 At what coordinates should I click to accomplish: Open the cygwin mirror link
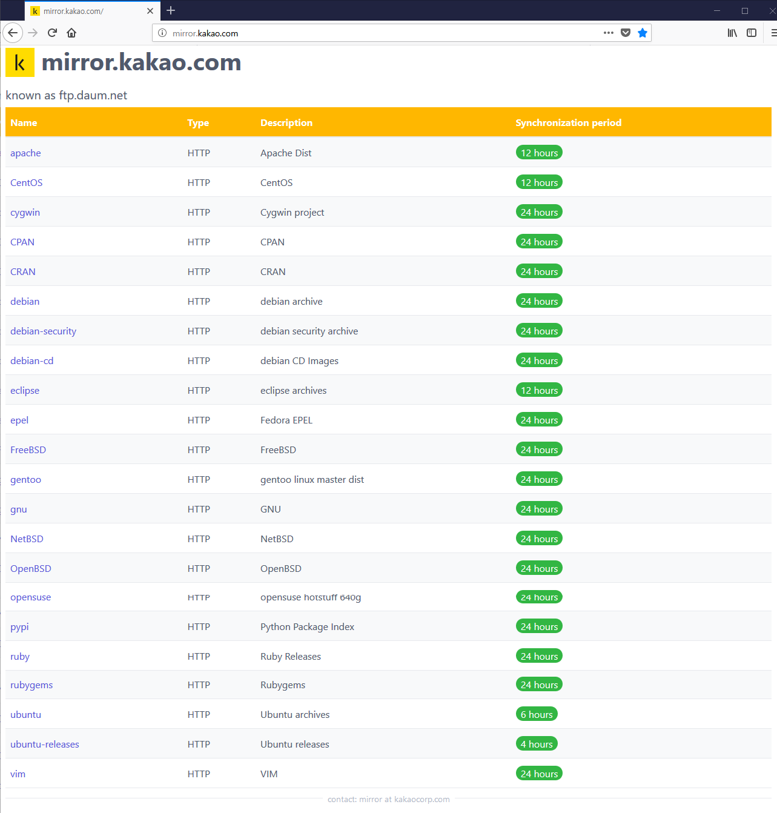pyautogui.click(x=25, y=212)
